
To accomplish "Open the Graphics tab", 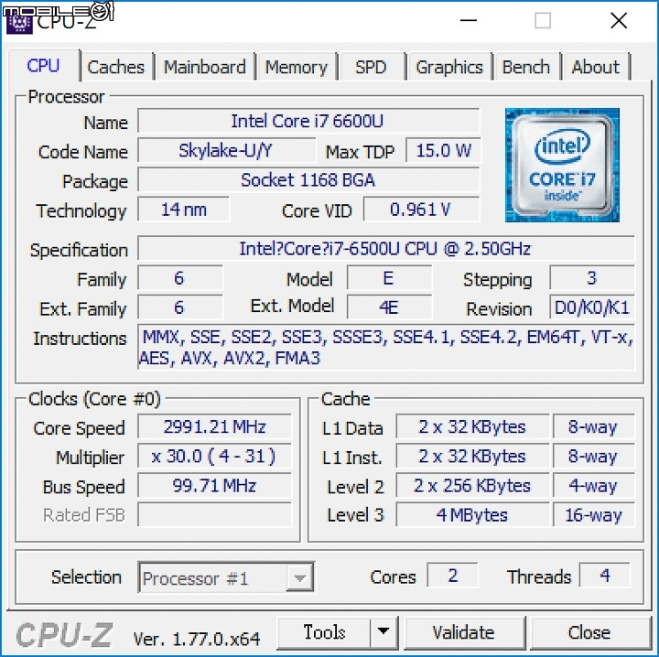I will click(449, 67).
